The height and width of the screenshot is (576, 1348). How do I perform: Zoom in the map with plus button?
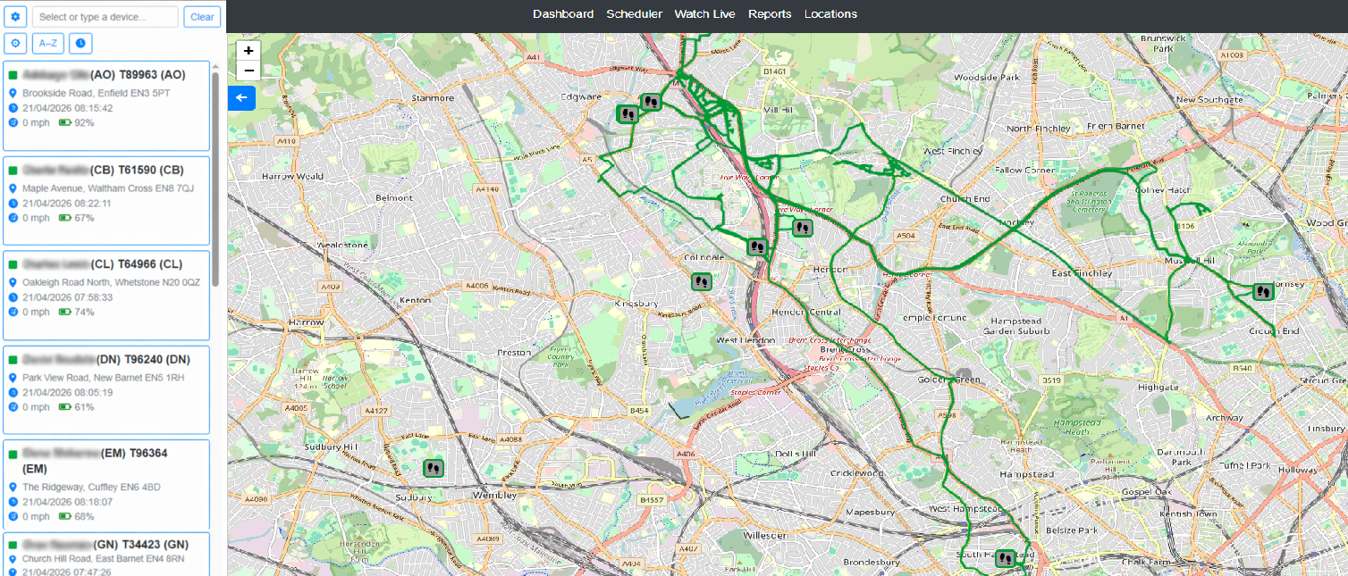click(x=249, y=51)
